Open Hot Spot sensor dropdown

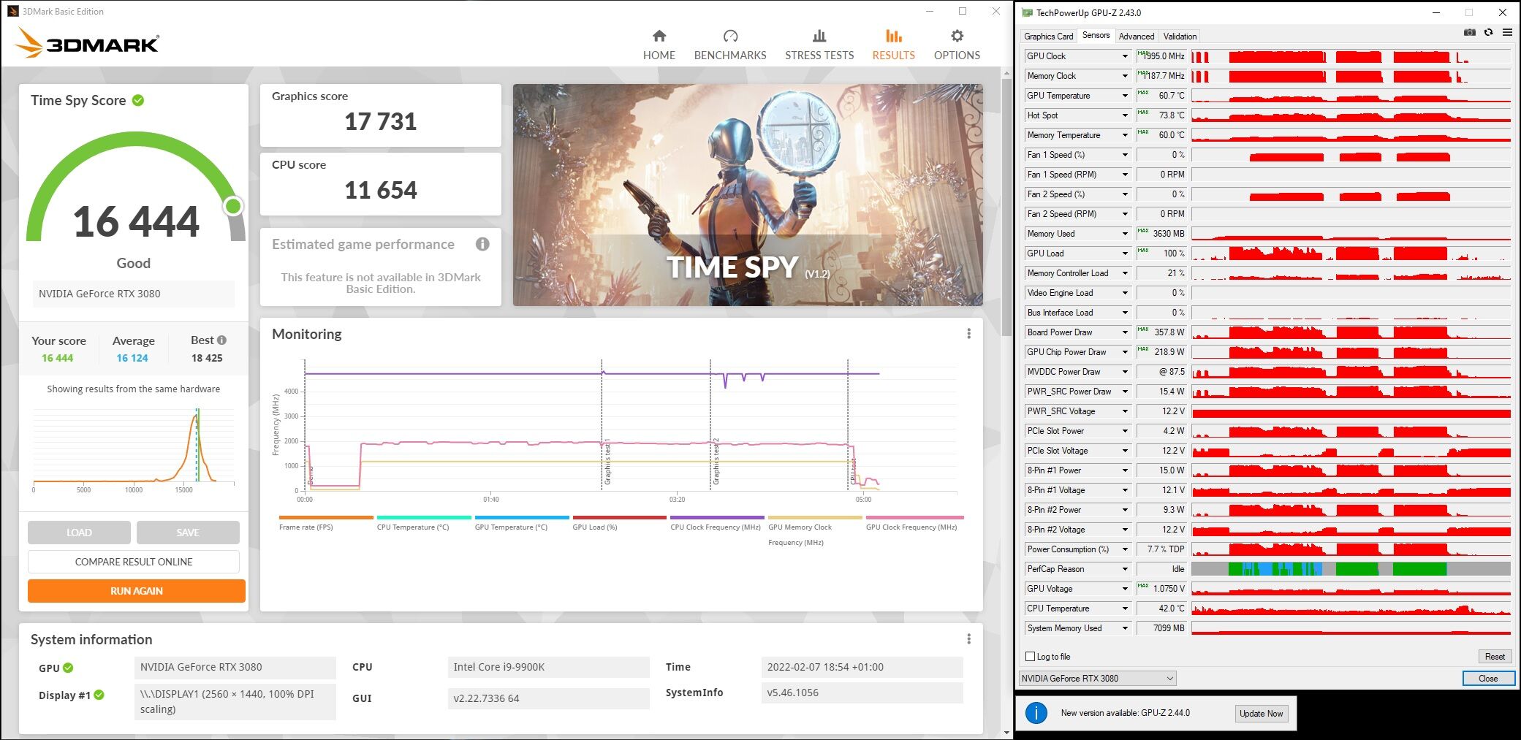(x=1125, y=115)
